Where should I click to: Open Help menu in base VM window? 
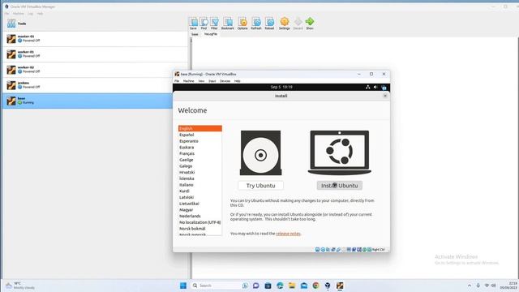coord(238,81)
